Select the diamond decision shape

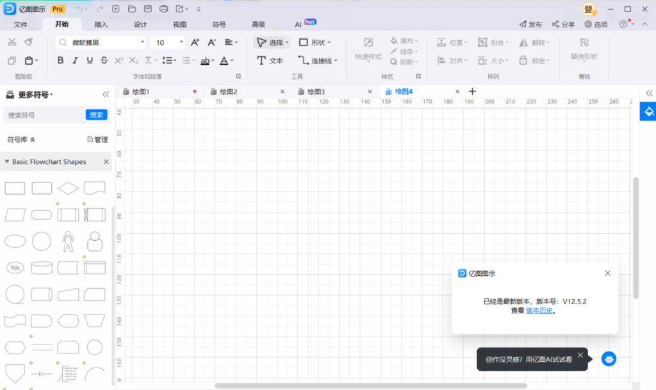(x=68, y=188)
